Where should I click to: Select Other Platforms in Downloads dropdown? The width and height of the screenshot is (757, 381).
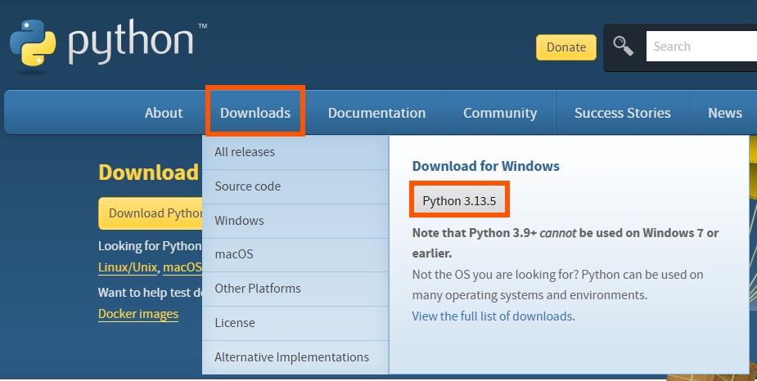point(295,289)
